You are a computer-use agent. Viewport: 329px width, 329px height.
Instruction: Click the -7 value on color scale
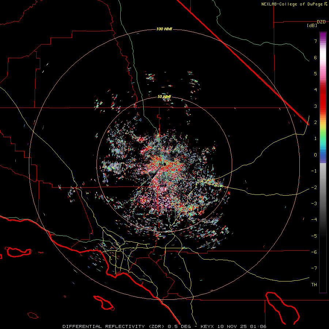pyautogui.click(x=314, y=268)
